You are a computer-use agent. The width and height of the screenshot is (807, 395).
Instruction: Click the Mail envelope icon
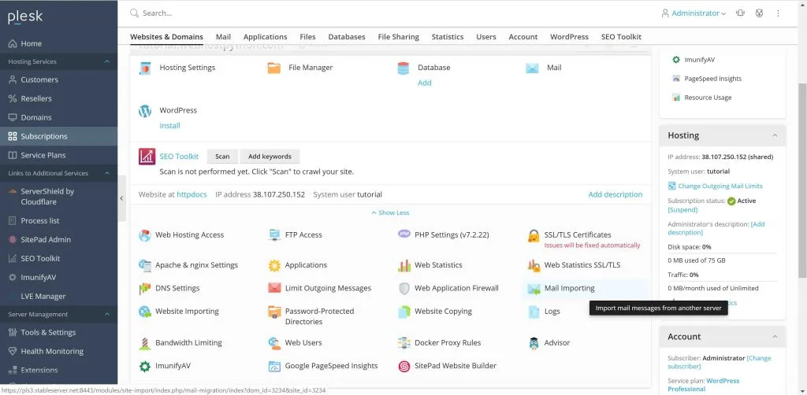pyautogui.click(x=532, y=68)
